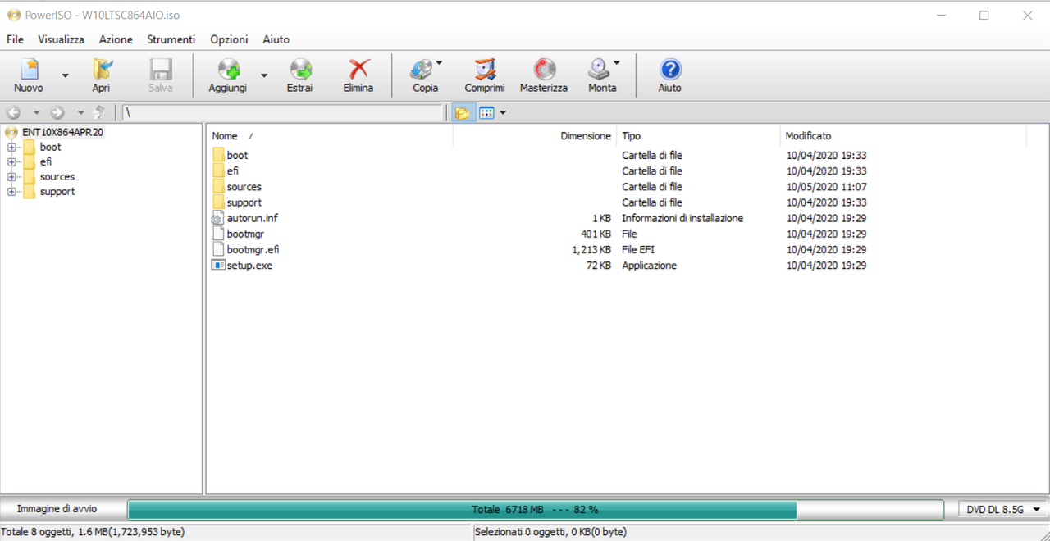Select the boot folder in file list
This screenshot has width=1050, height=541.
pyautogui.click(x=237, y=155)
